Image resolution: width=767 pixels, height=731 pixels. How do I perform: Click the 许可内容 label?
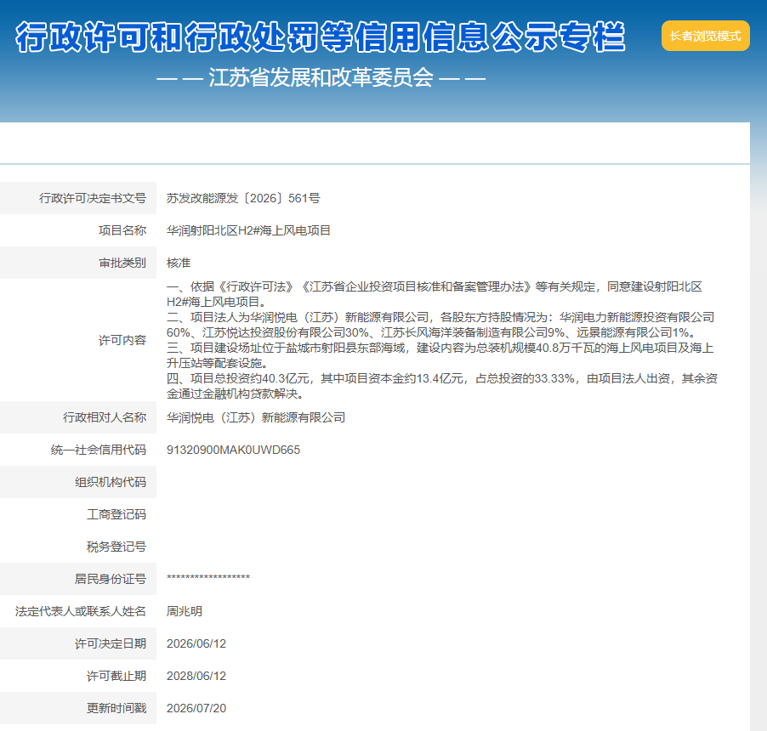pos(122,340)
